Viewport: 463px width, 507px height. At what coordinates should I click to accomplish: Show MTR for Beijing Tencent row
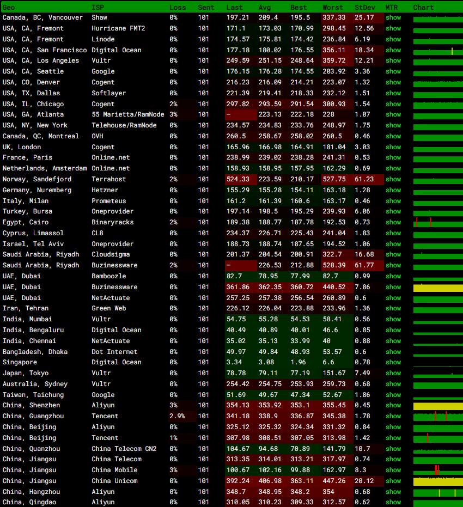(x=393, y=438)
